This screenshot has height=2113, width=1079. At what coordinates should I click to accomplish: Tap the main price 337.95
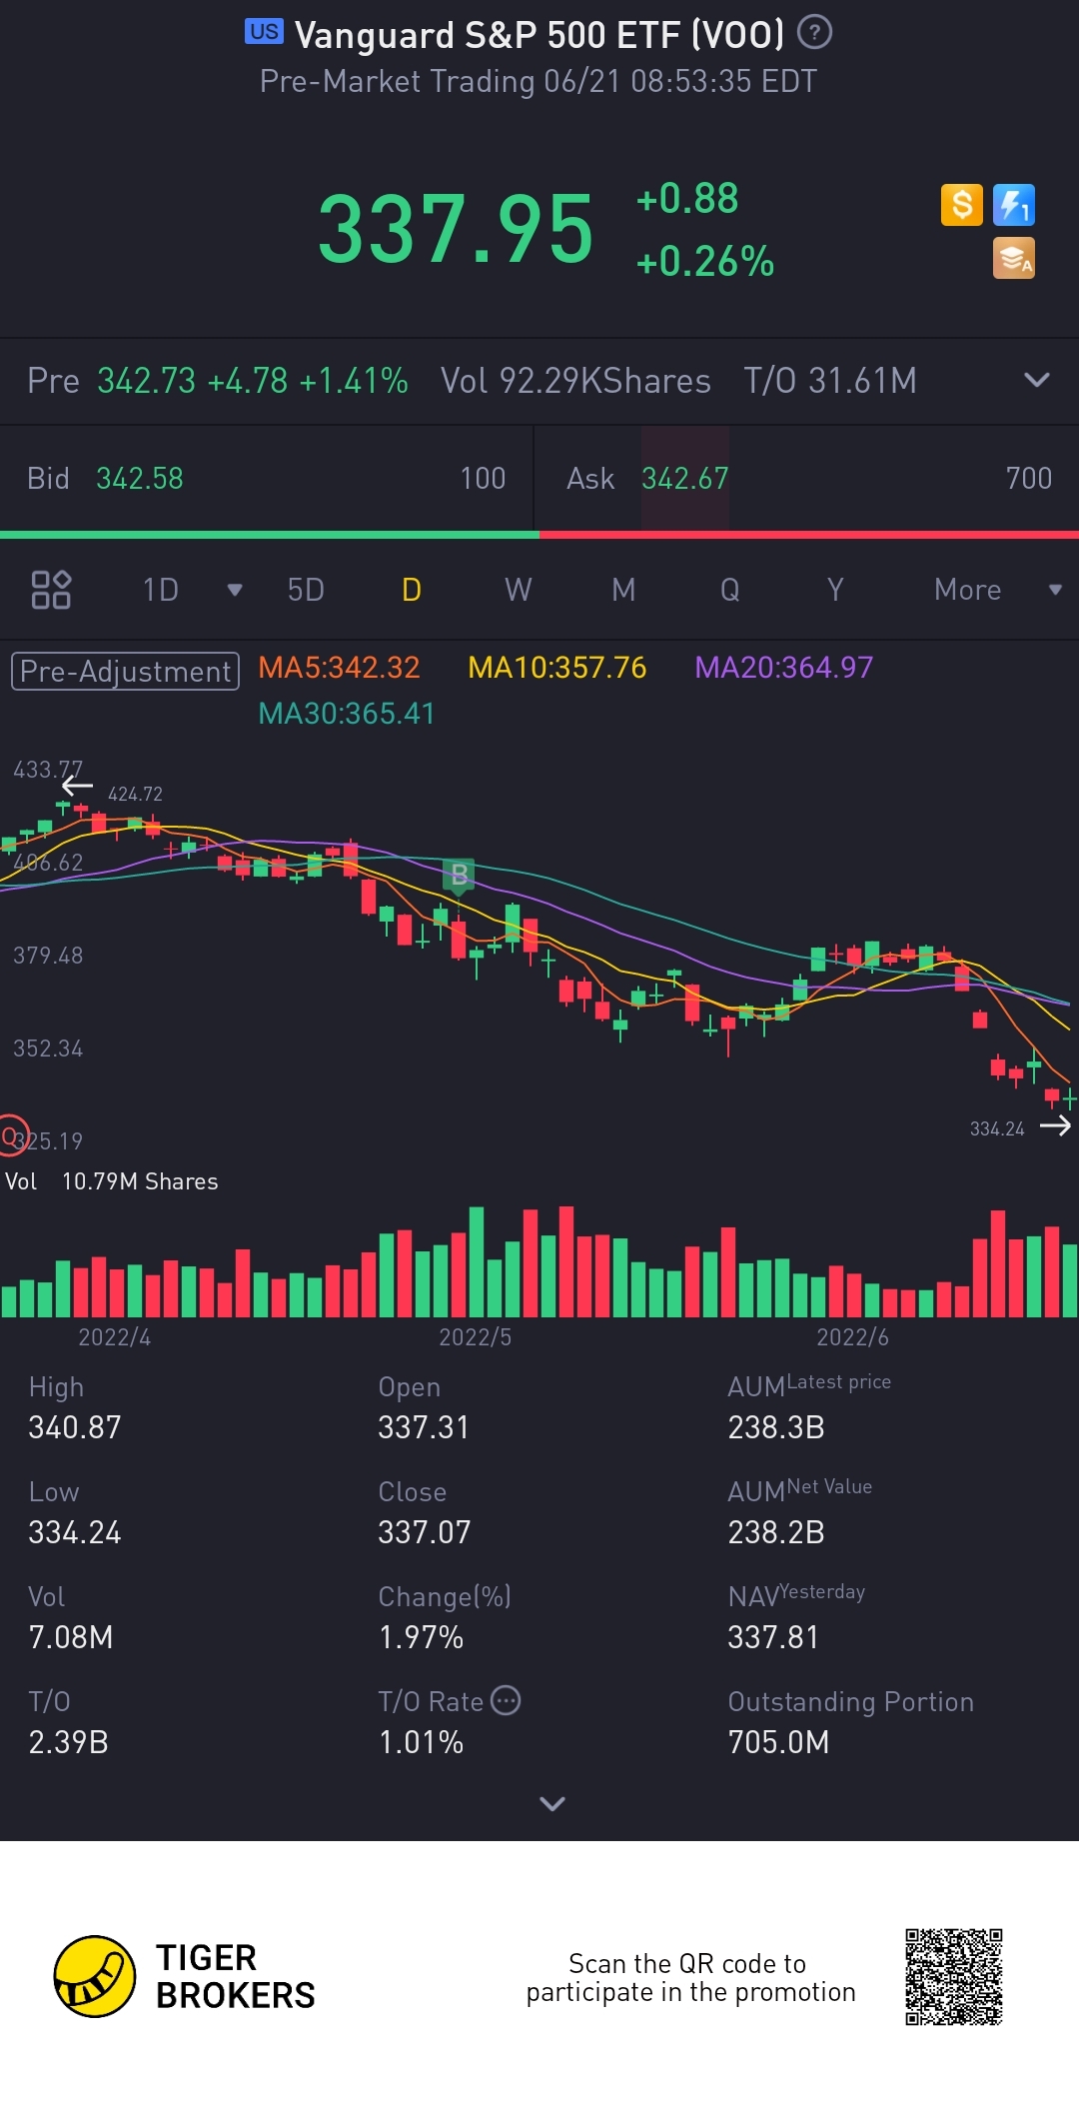456,230
